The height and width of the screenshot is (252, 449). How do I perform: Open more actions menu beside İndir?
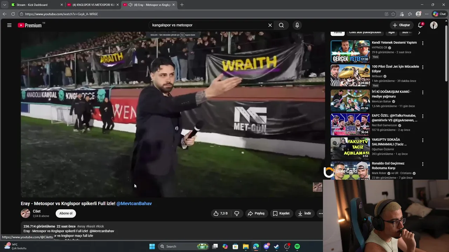[x=320, y=213]
